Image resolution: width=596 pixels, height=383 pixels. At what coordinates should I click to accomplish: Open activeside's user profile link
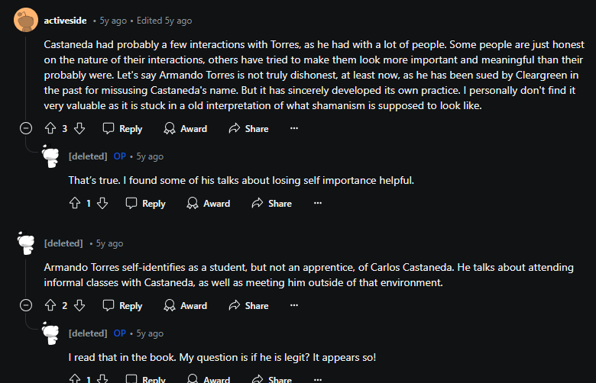(65, 21)
